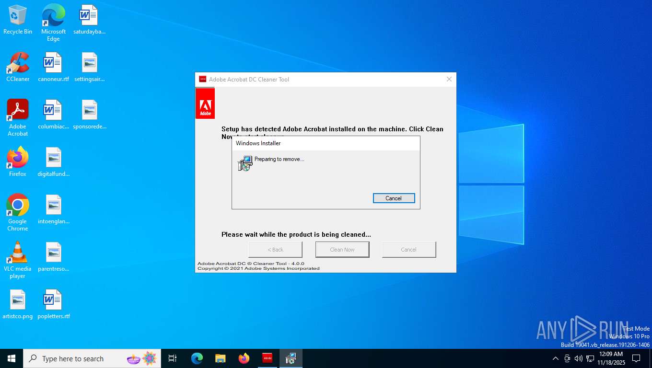652x368 pixels.
Task: Click the Adobe logo in the Cleaner Tool
Action: pyautogui.click(x=205, y=103)
